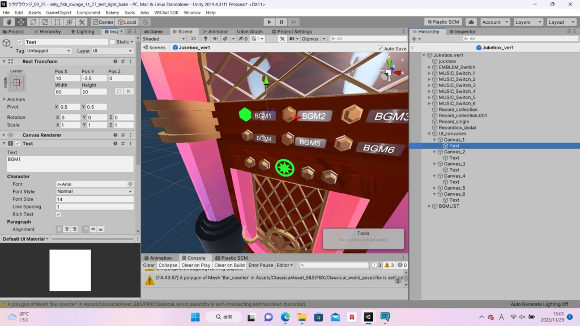Expand the BGMLIST item in the Hierarchy
580x326 pixels.
pyautogui.click(x=429, y=206)
